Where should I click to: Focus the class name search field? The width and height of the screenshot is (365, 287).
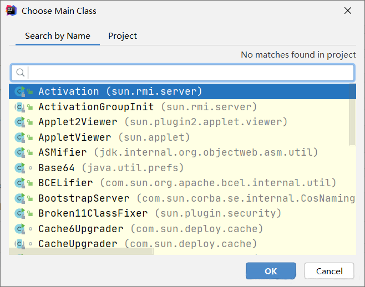(x=189, y=73)
